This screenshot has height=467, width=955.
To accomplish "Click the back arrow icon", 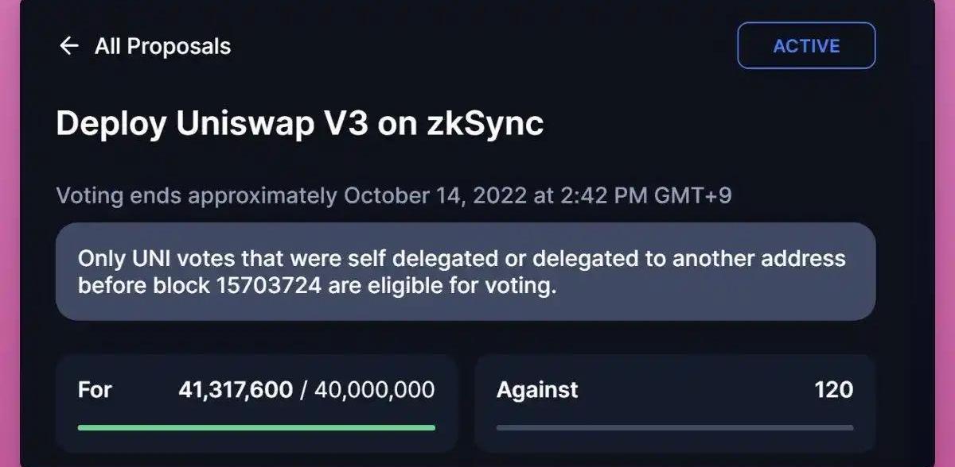I will click(69, 46).
